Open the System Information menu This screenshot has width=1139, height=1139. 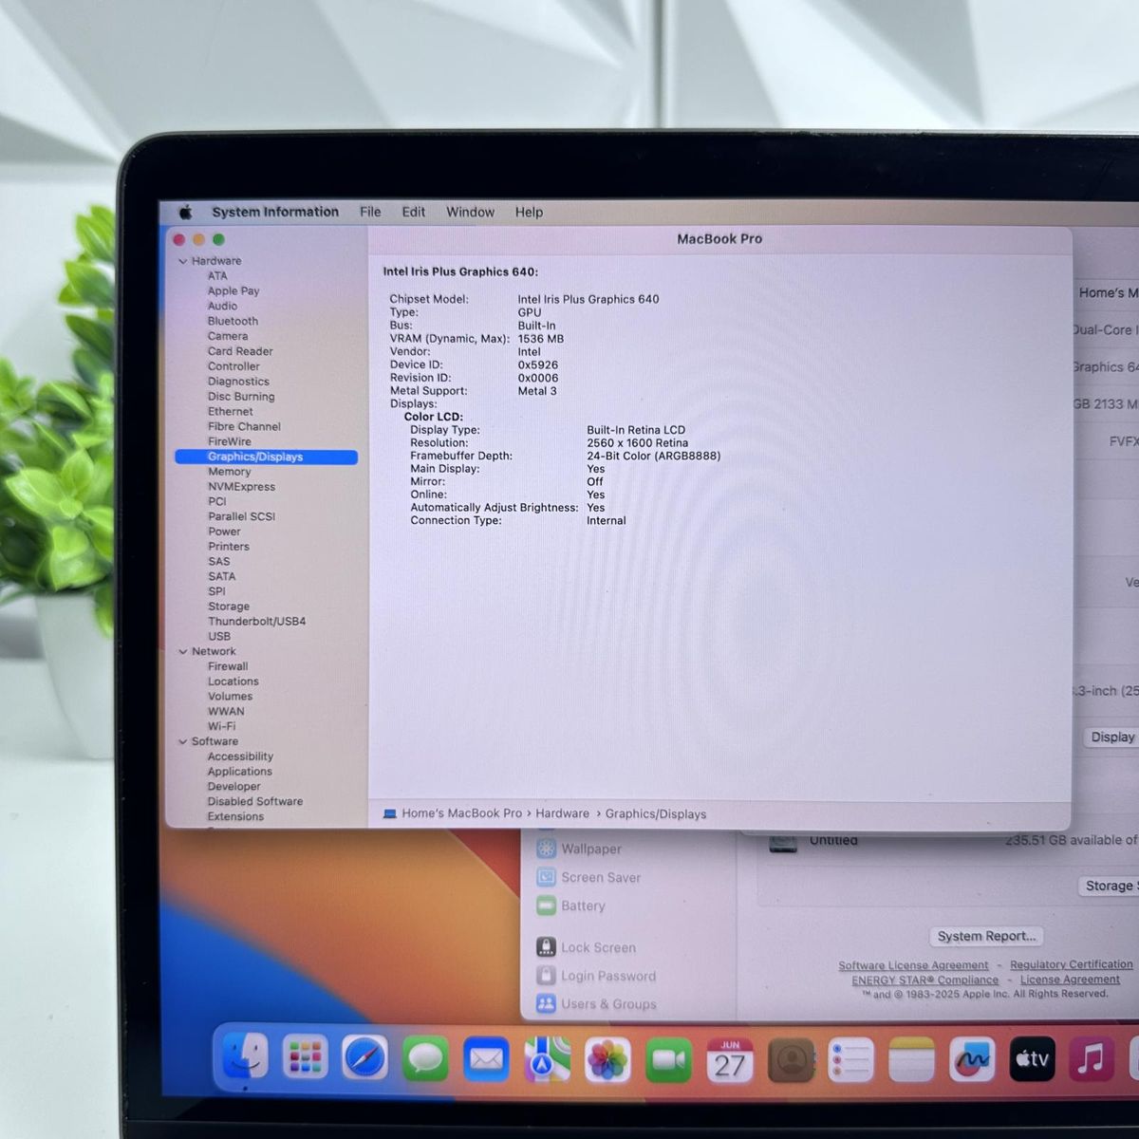(x=275, y=212)
